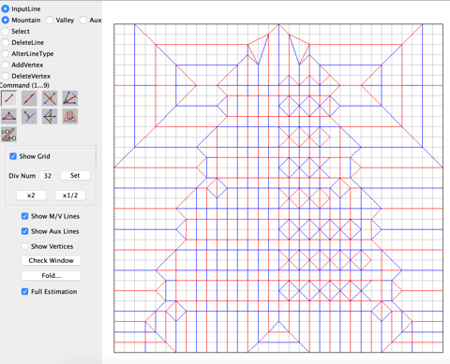This screenshot has width=450, height=364.
Task: Click the Div Num input field
Action: tap(47, 176)
